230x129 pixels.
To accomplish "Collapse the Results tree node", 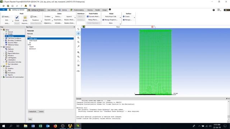I will (1, 66).
